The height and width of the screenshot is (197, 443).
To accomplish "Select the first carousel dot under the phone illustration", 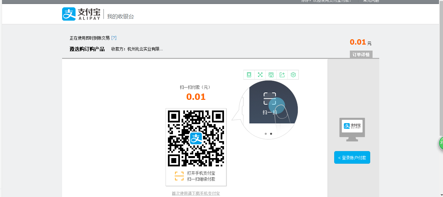I will 266,134.
